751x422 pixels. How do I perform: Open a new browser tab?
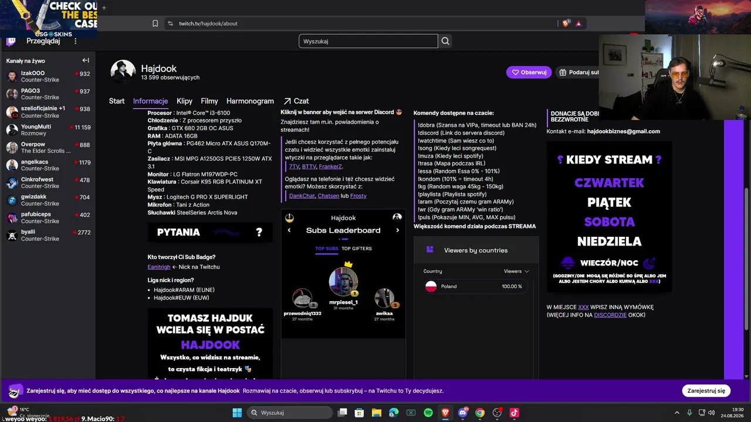tap(104, 8)
